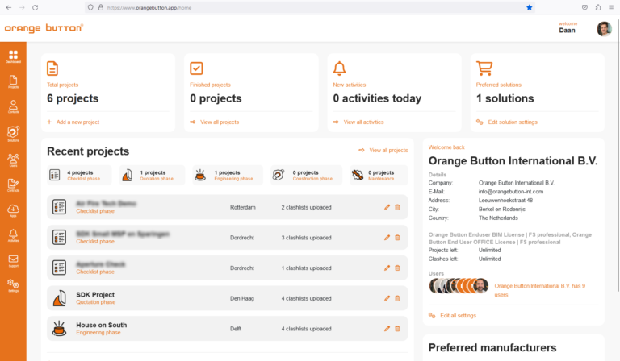Open Edit all settings link
620x361 pixels.
click(x=452, y=315)
